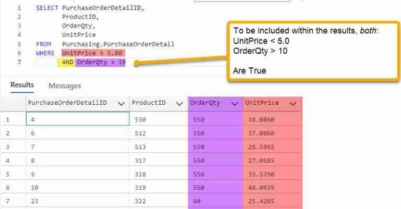Click the OrderQty cell with value 60
The height and width of the screenshot is (209, 401).
[215, 201]
